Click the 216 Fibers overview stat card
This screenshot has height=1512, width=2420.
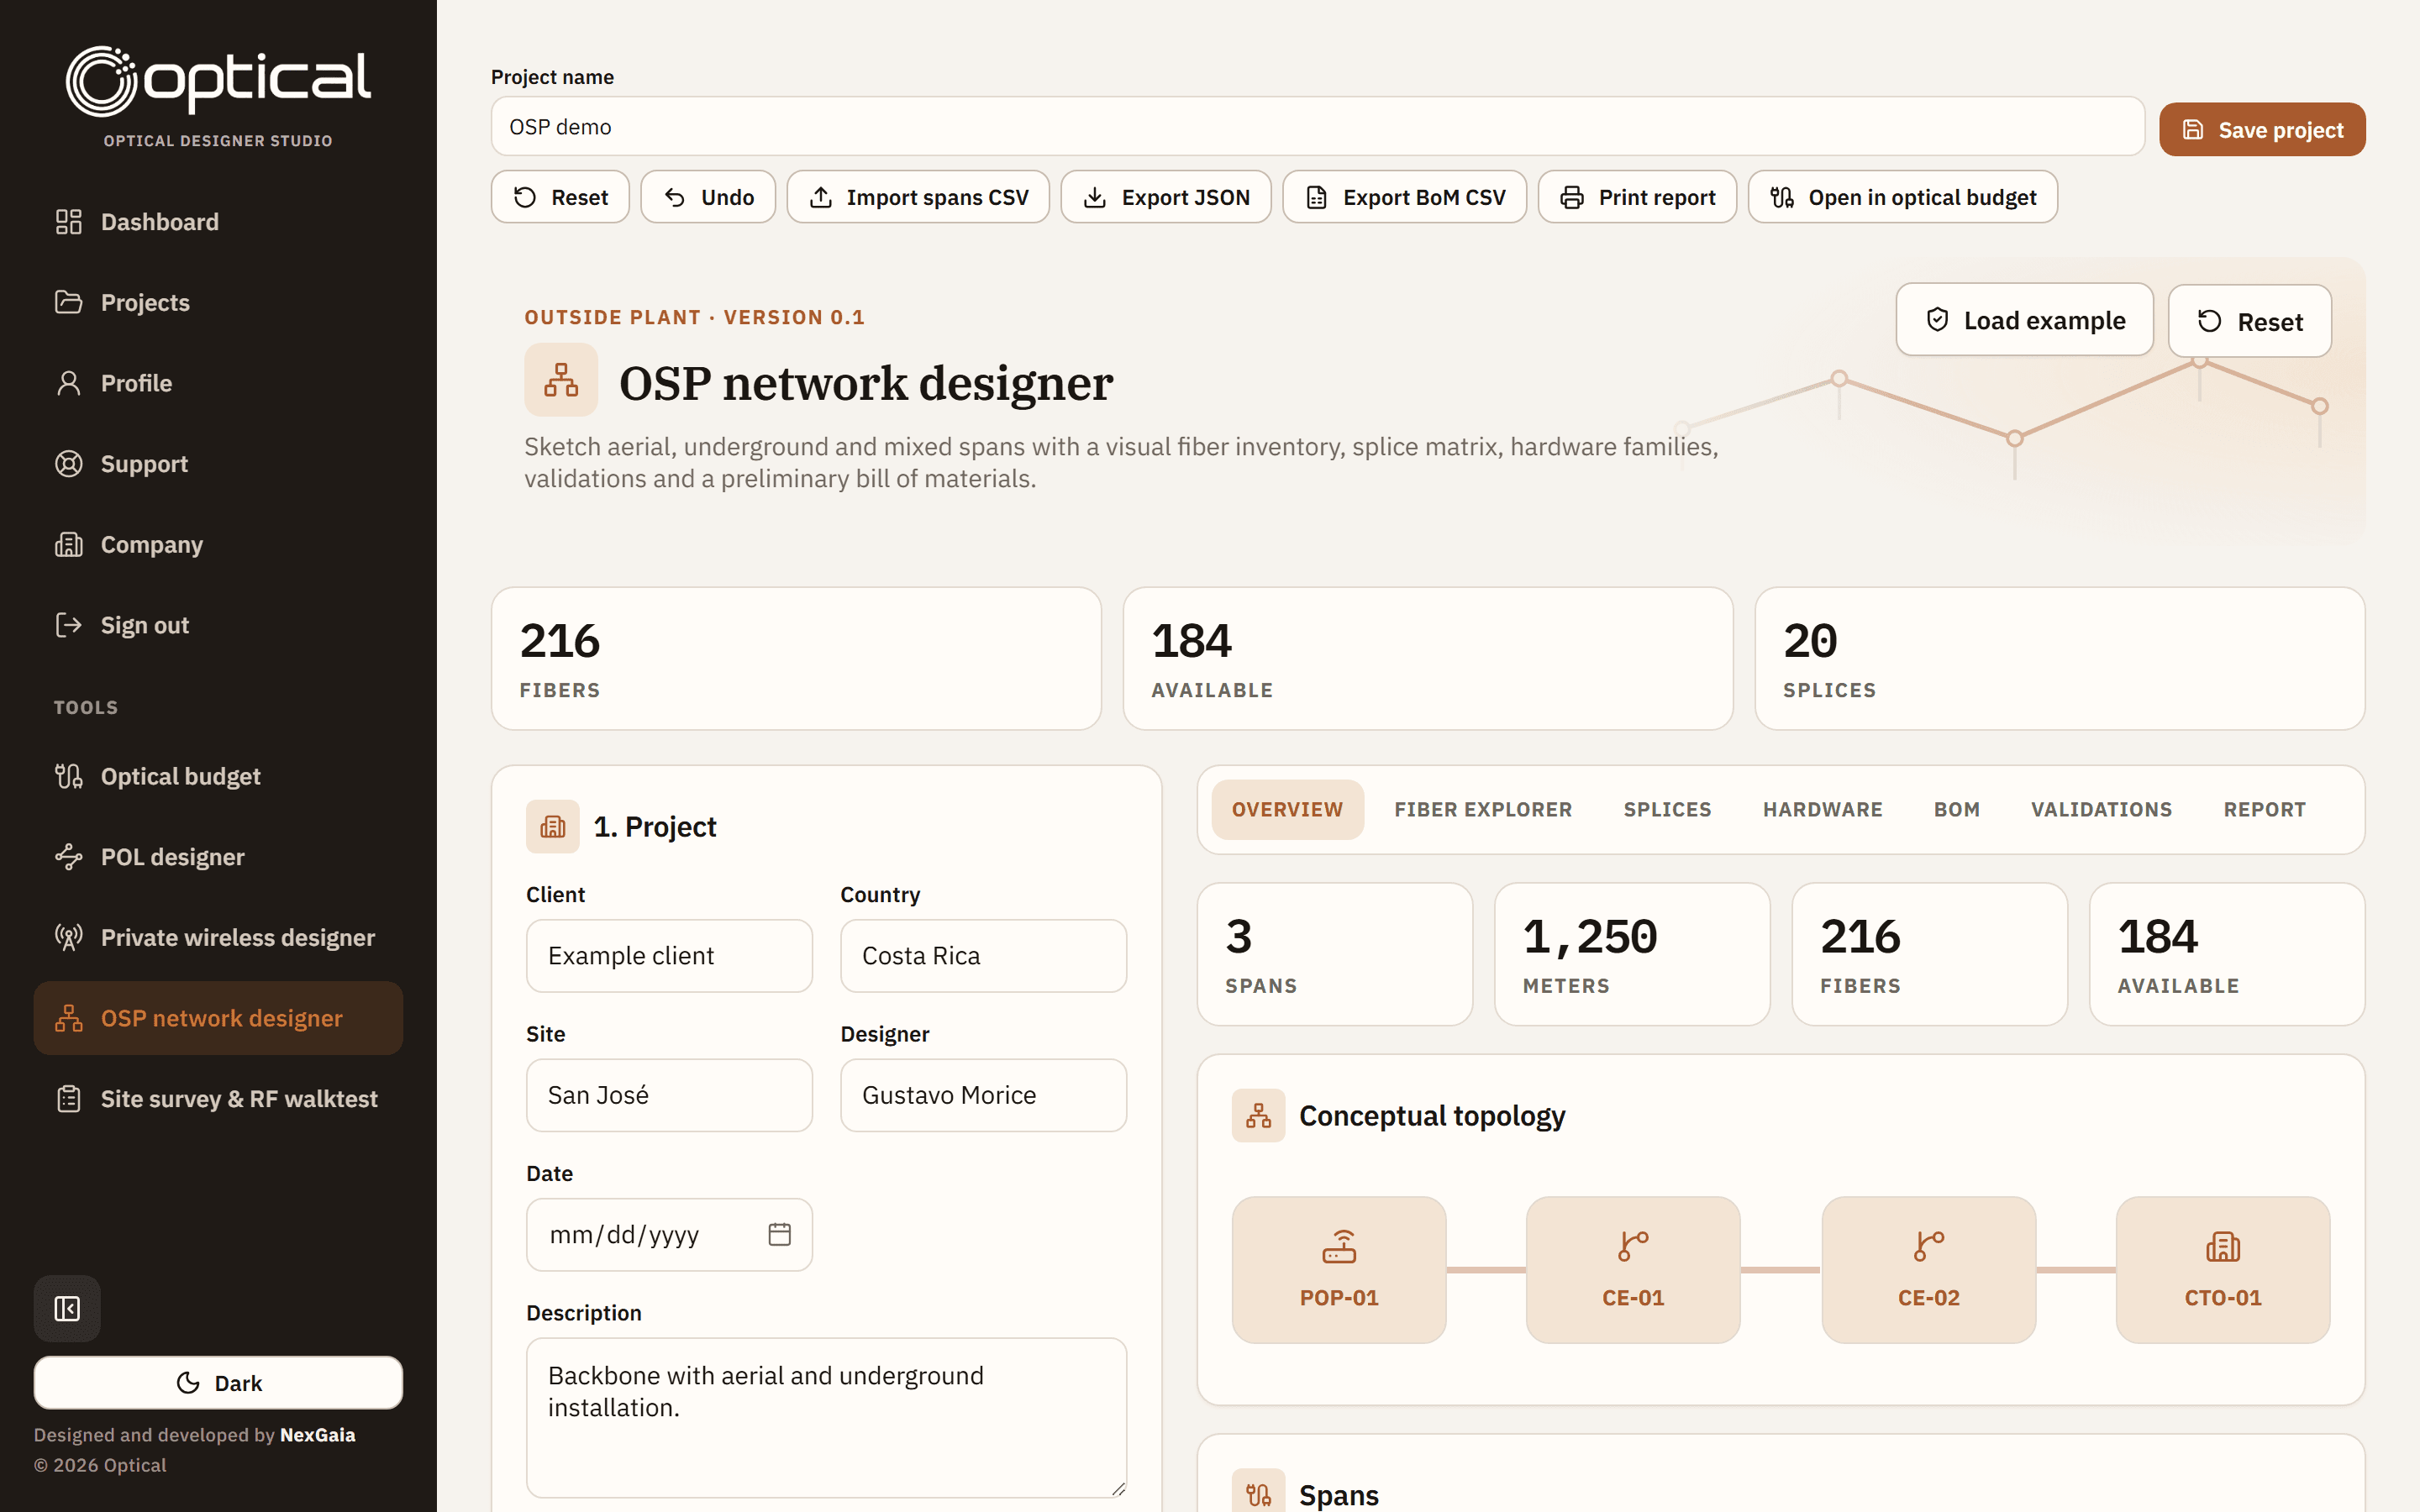coord(1929,954)
